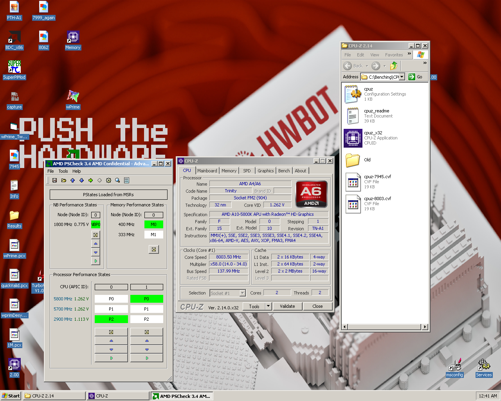The image size is (501, 401).
Task: Select the NBP0 northbridge state
Action: (96, 224)
